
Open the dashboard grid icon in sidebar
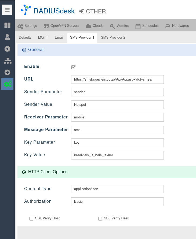[7, 25]
